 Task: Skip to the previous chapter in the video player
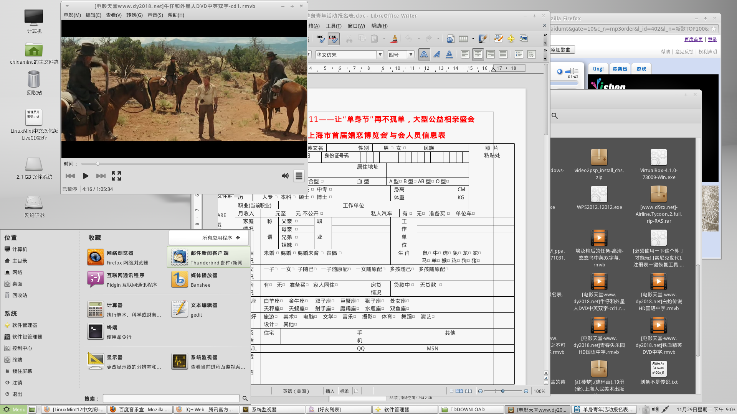[70, 176]
